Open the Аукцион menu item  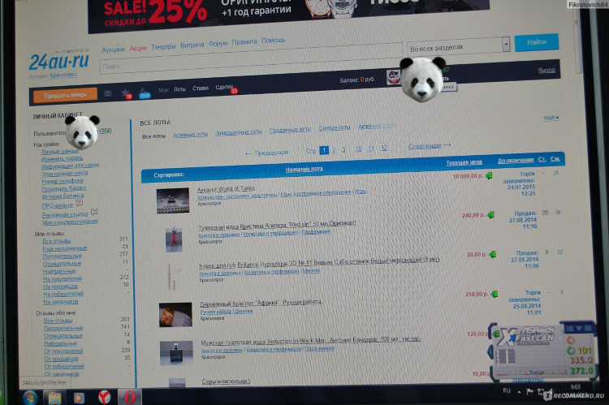114,50
